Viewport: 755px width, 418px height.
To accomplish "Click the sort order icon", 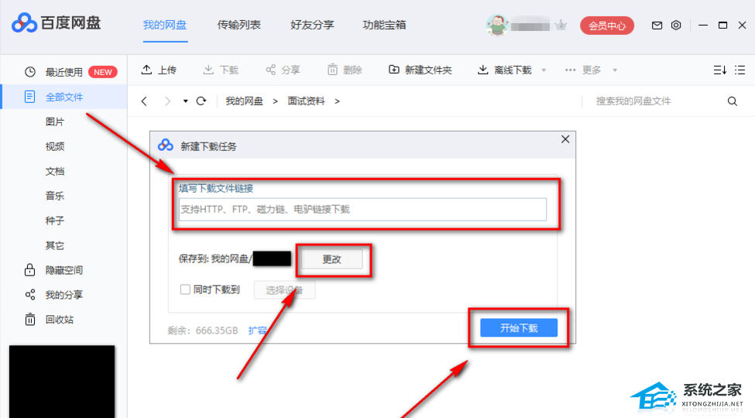I will 720,70.
